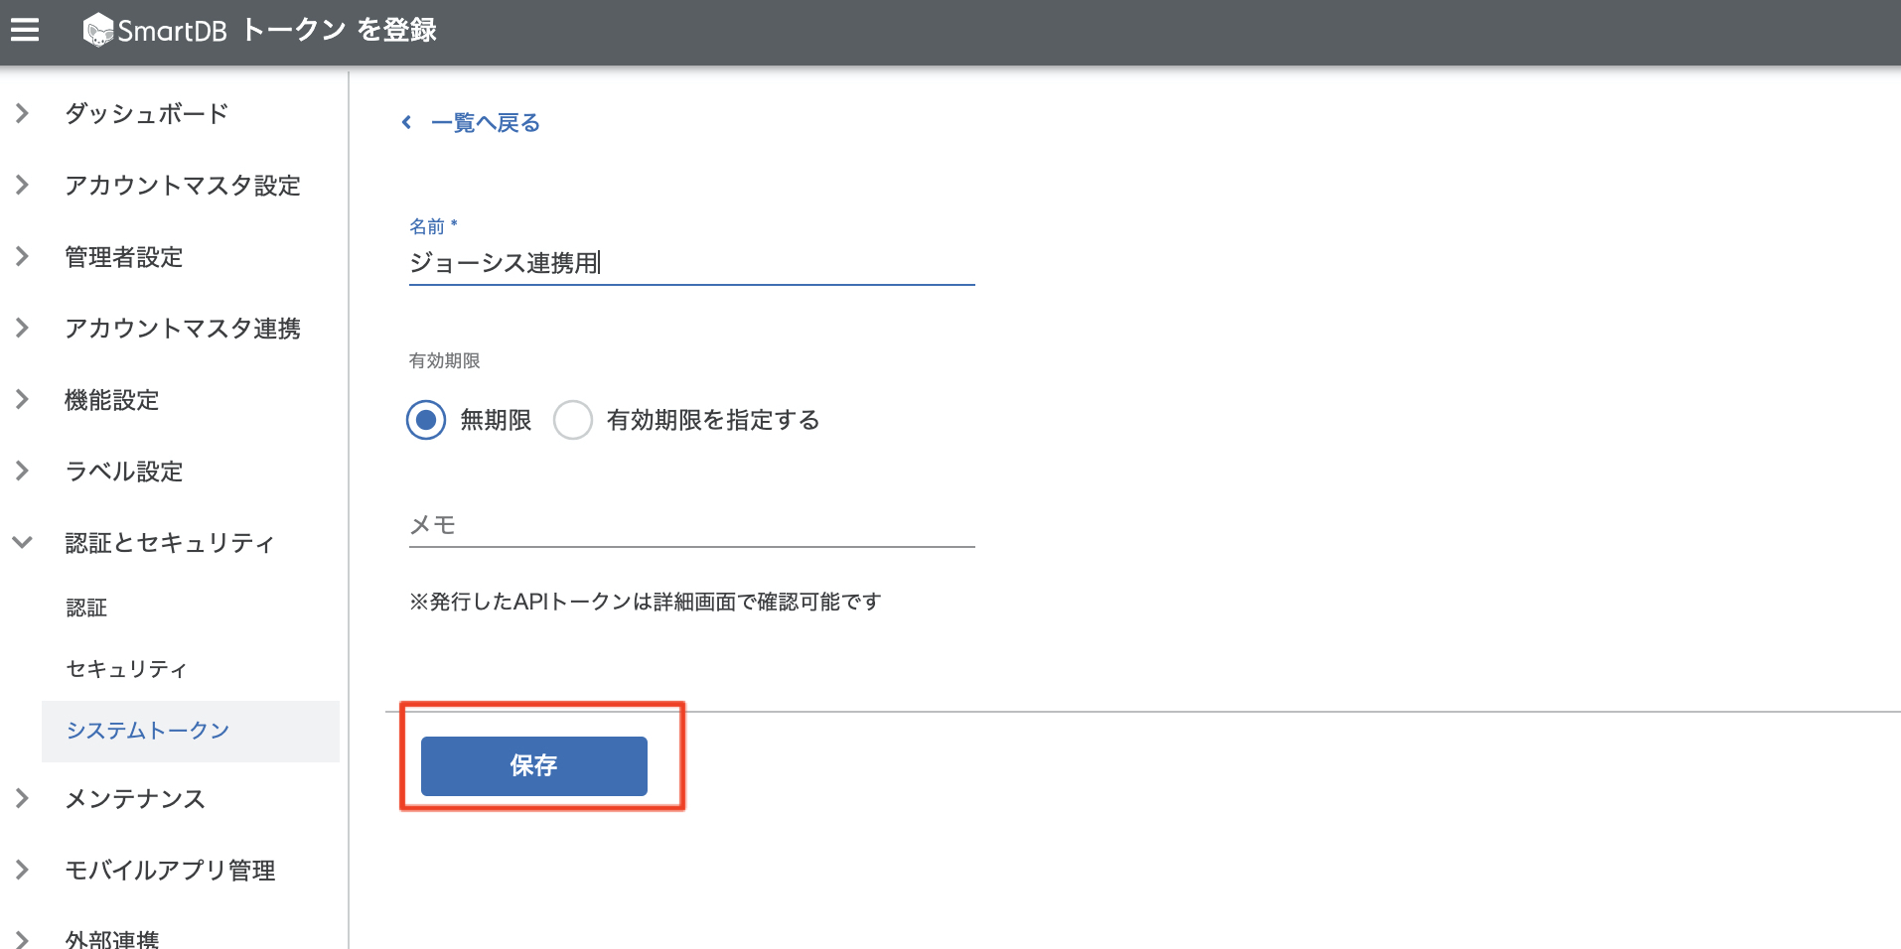Click the メモ input field
This screenshot has width=1901, height=949.
(690, 525)
